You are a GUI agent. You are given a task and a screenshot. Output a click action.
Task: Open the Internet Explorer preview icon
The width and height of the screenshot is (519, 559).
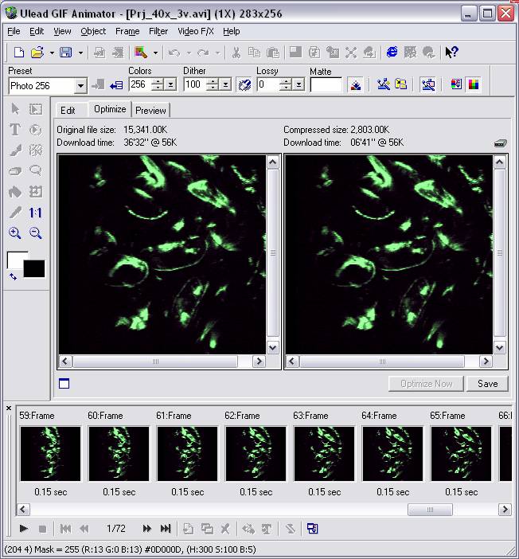(392, 53)
